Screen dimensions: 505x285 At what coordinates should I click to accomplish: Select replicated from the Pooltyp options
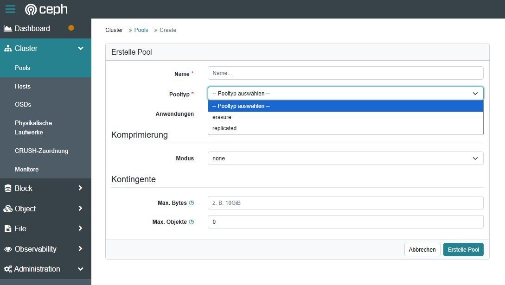[224, 128]
